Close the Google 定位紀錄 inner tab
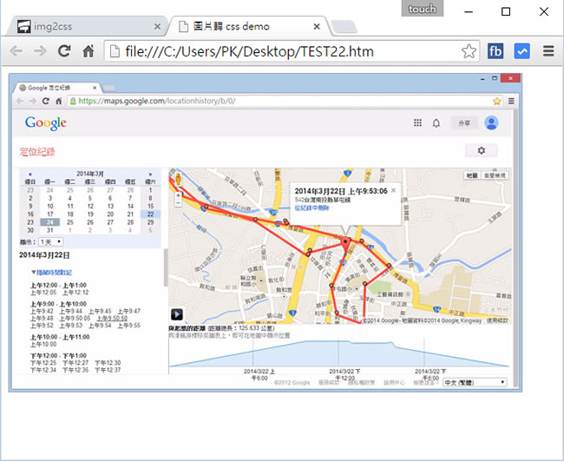The image size is (564, 462). (x=95, y=88)
